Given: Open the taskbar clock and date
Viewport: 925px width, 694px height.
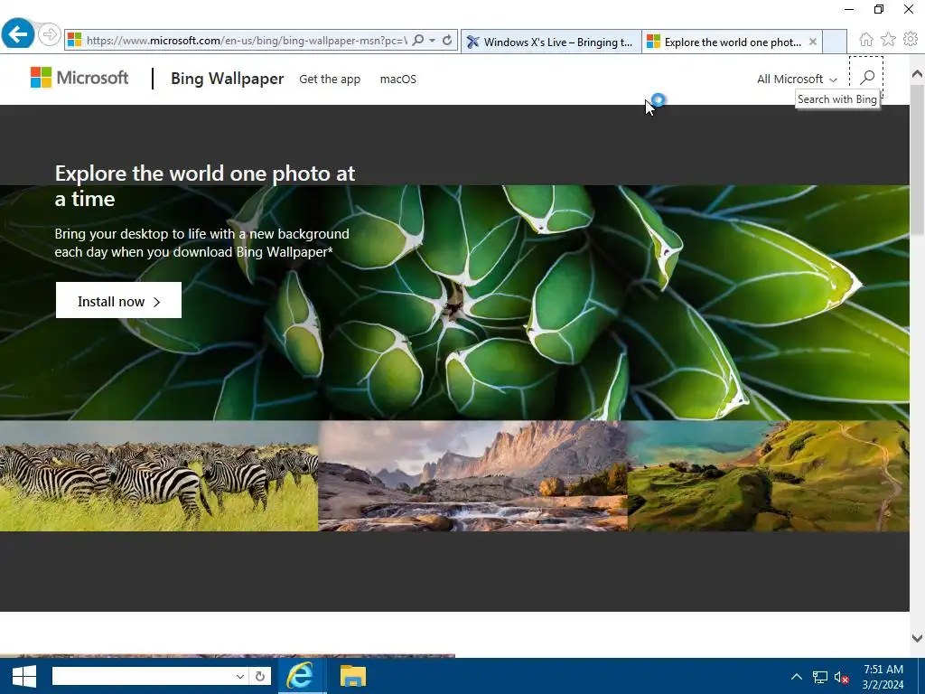Looking at the screenshot, I should tap(883, 677).
